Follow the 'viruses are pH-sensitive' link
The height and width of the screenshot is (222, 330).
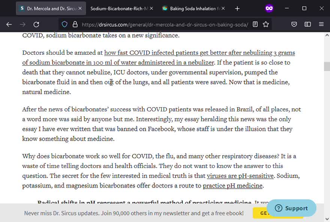[240, 176]
